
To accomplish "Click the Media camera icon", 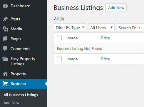I will pyautogui.click(x=5, y=29).
